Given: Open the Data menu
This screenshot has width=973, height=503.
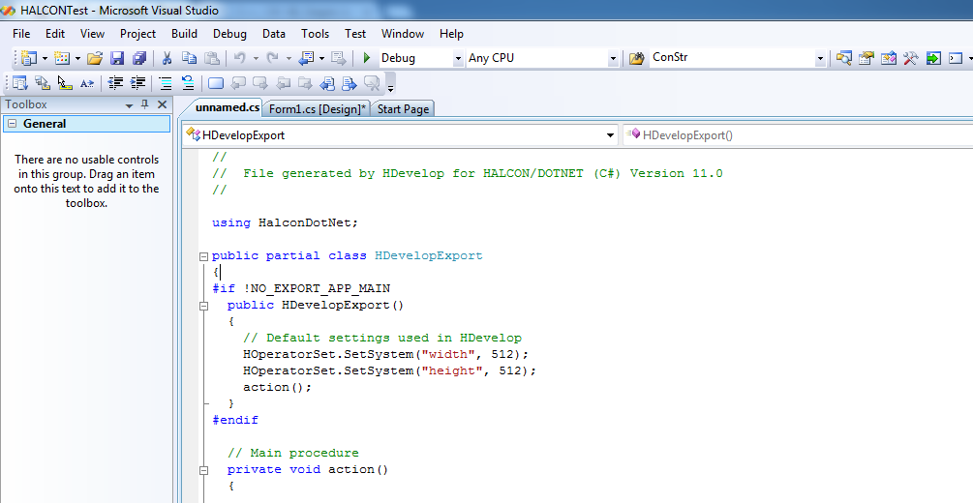Looking at the screenshot, I should [274, 34].
